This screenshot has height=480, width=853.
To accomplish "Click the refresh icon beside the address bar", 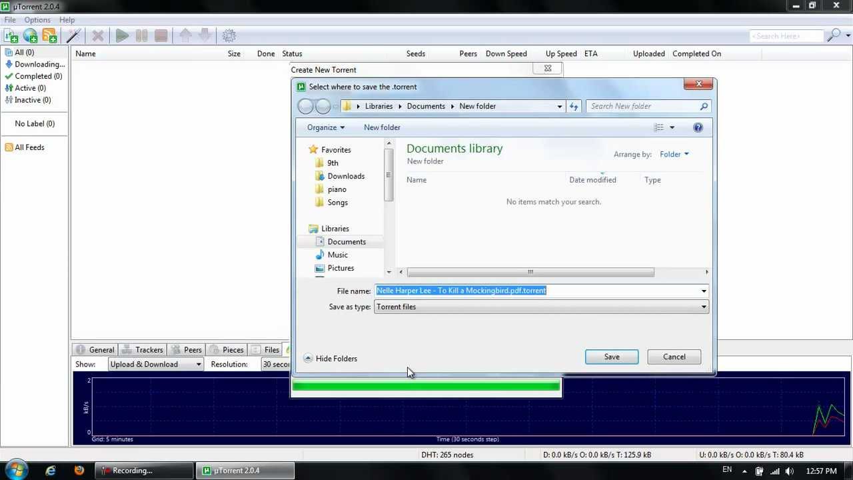I will click(x=574, y=107).
